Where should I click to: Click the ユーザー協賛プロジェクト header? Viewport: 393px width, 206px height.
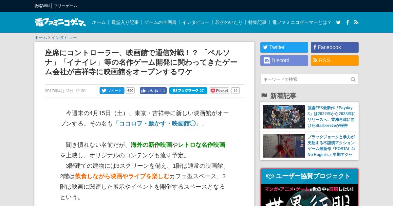point(309,176)
